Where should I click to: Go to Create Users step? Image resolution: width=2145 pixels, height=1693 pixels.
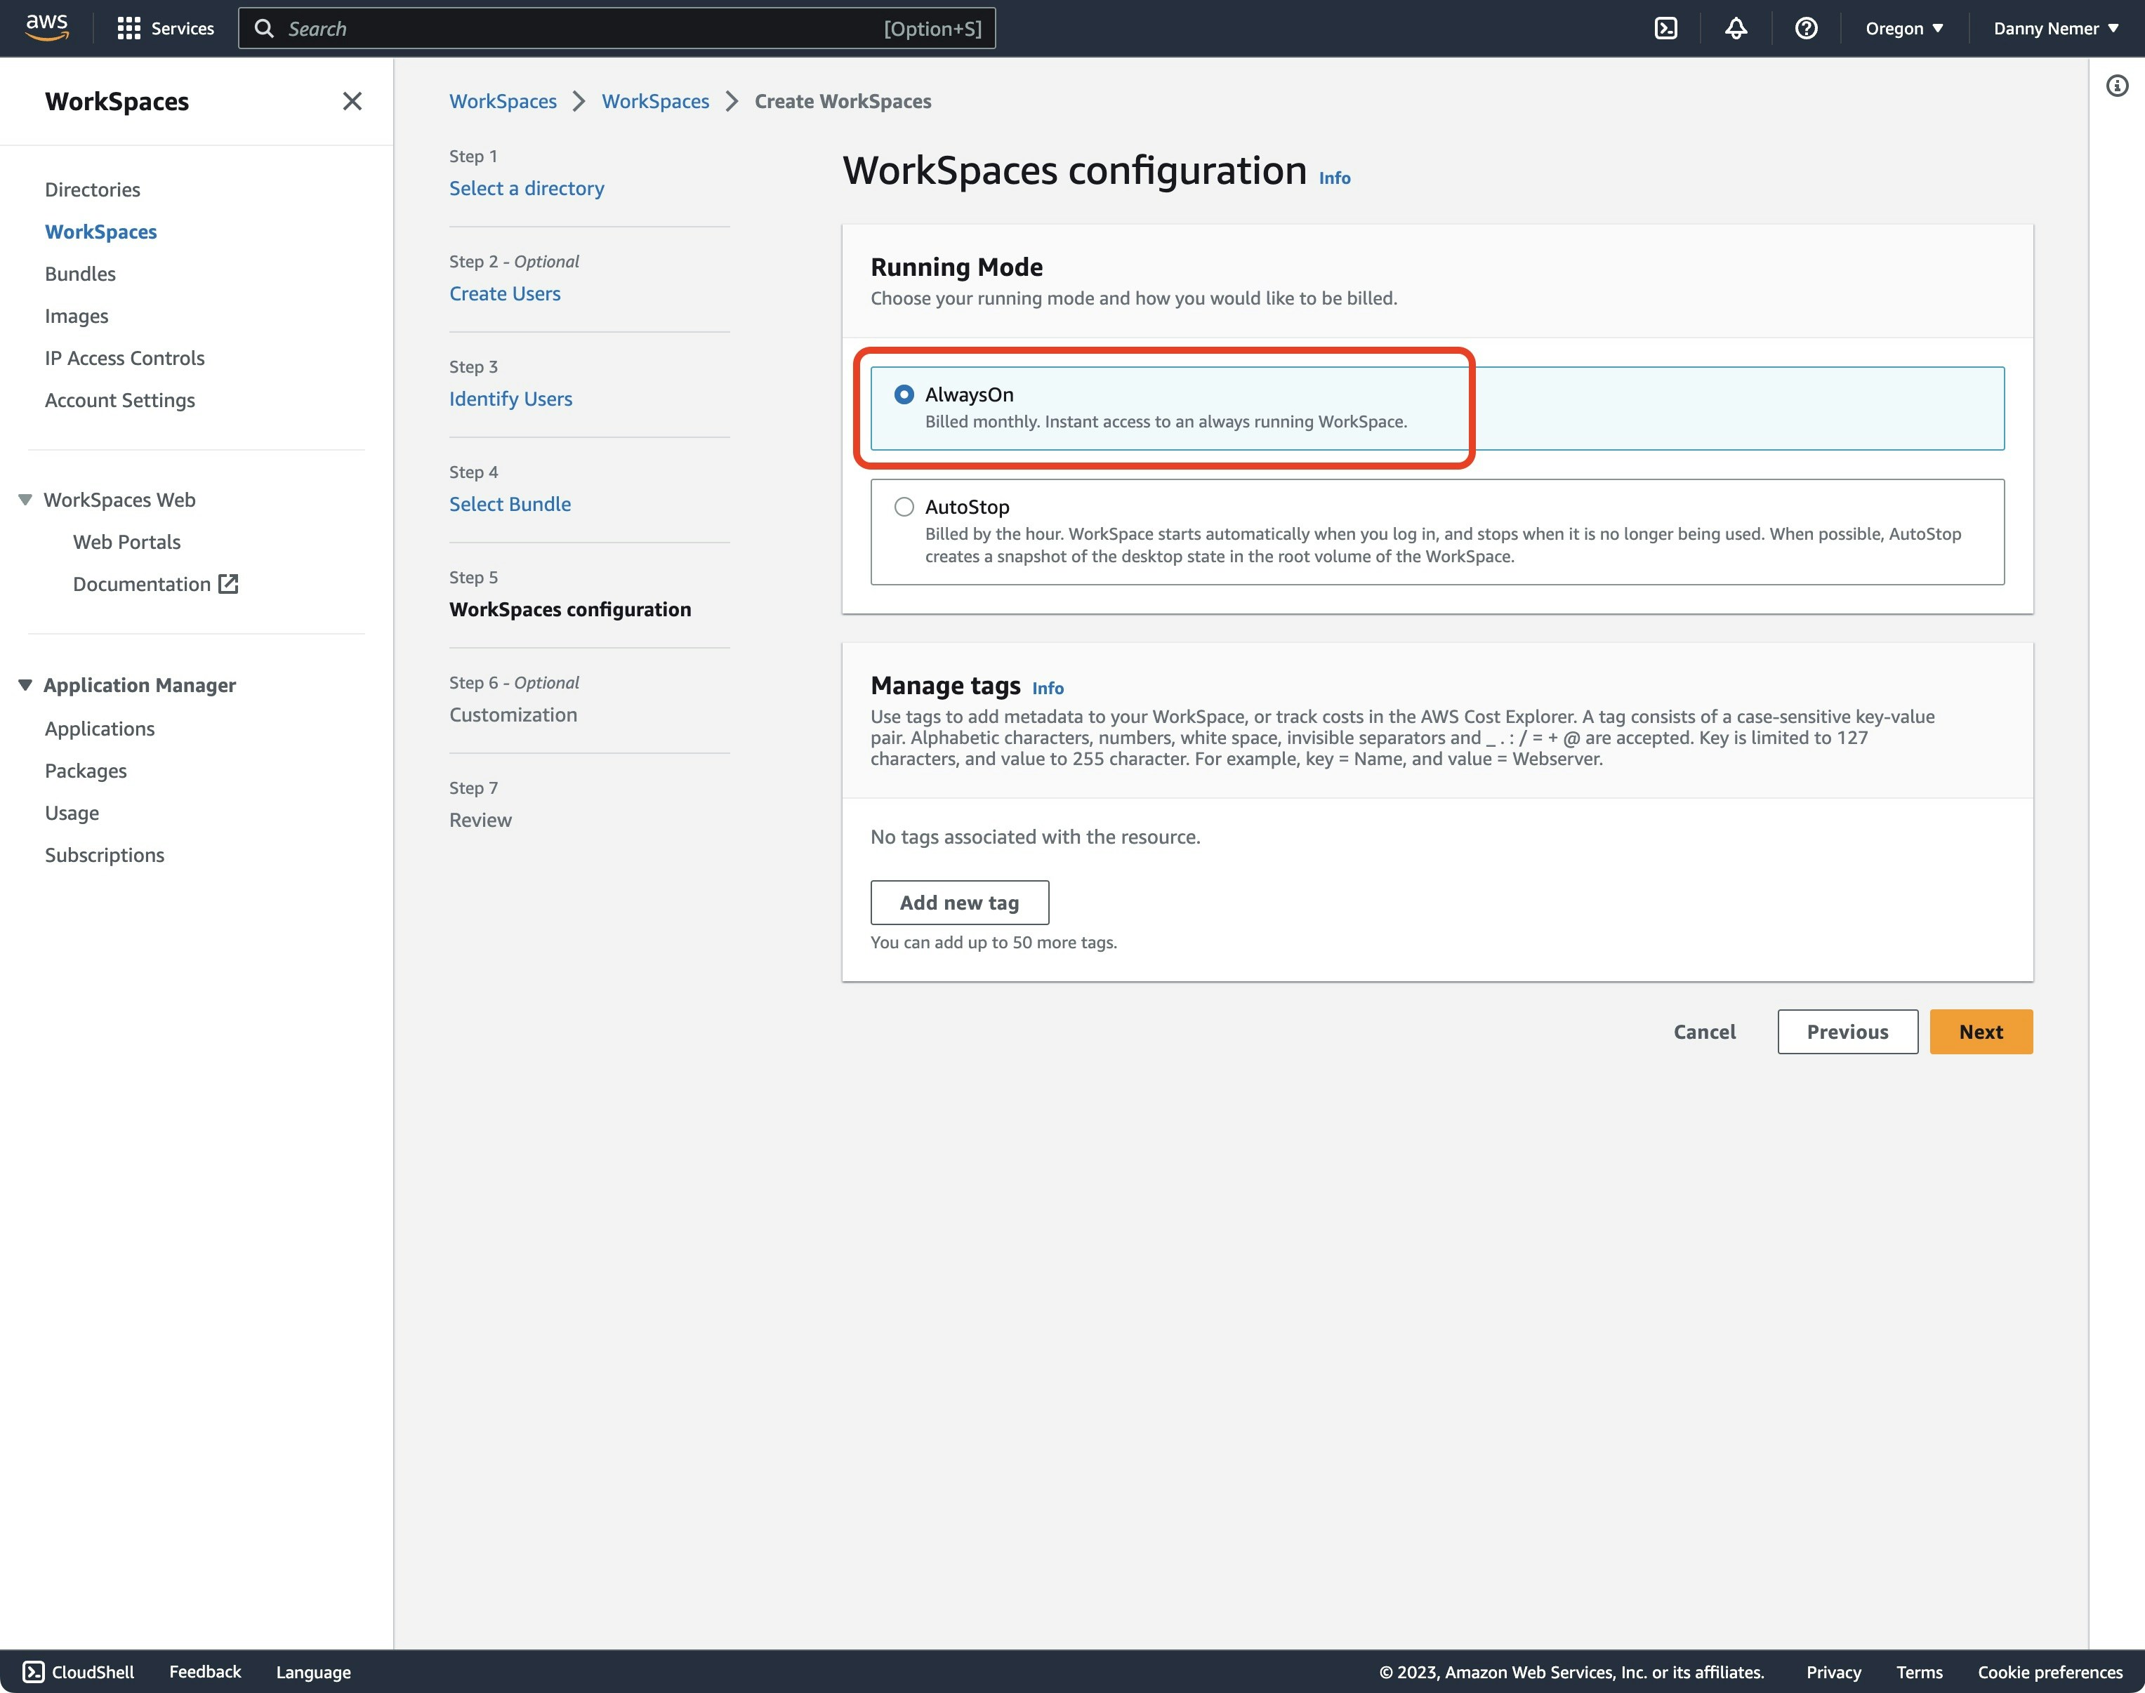[505, 293]
